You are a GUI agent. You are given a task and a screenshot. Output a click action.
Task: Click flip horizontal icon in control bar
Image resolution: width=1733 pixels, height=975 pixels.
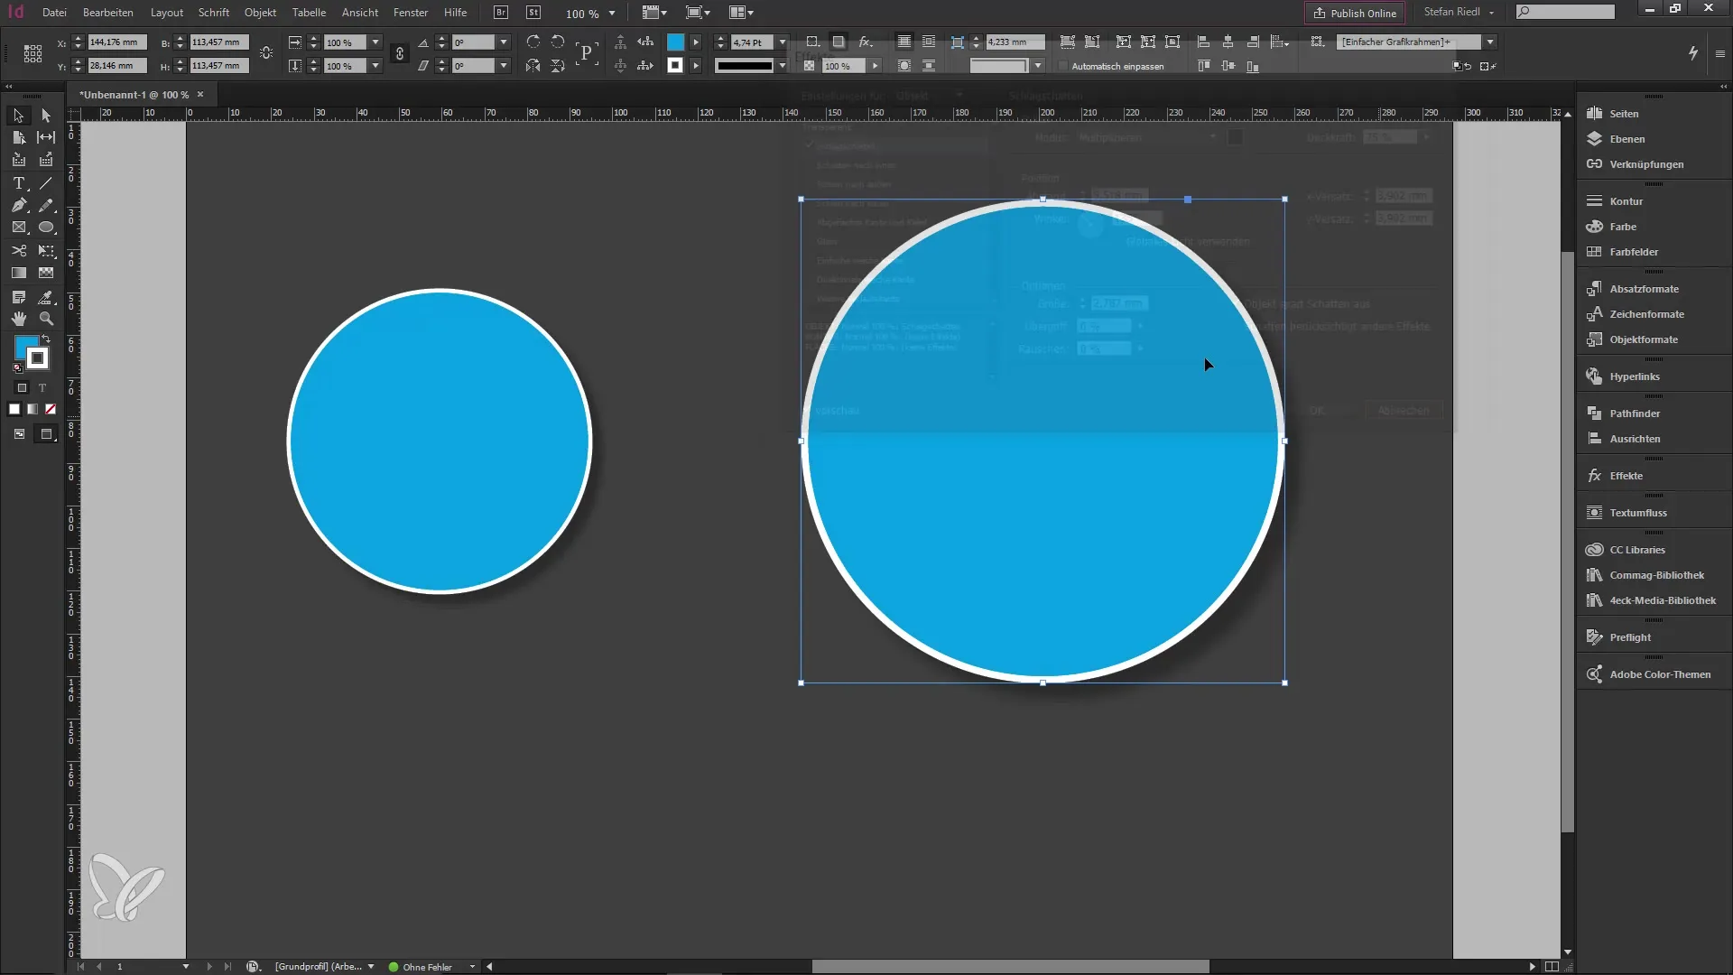[x=533, y=66]
